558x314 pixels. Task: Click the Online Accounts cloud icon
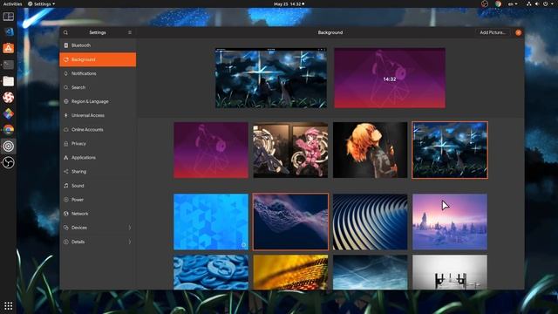(66, 130)
